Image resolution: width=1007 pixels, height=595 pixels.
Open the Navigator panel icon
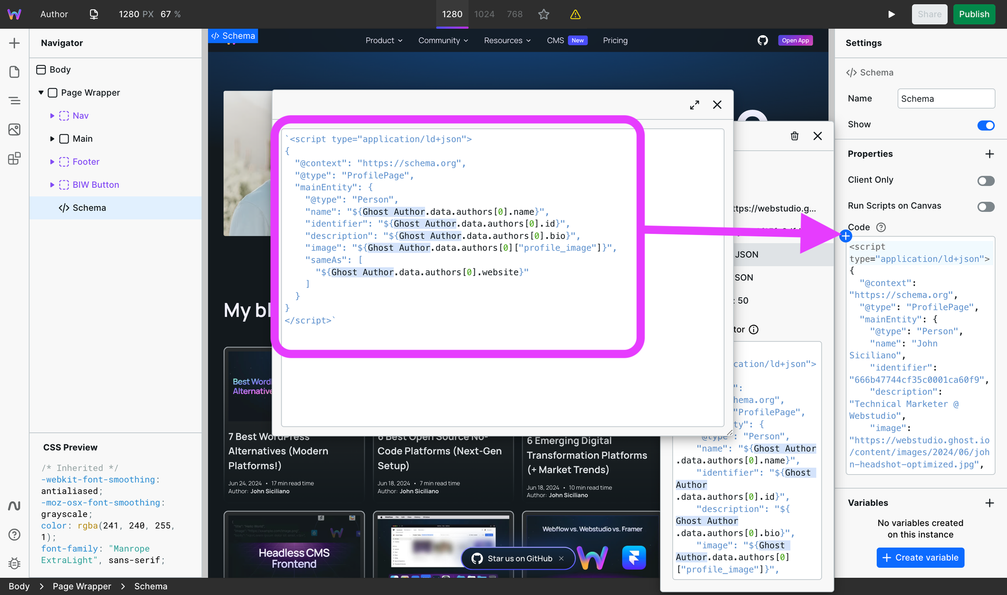(14, 101)
